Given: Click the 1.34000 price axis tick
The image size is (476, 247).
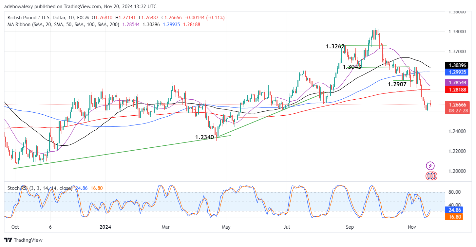Looking at the screenshot, I should click(457, 32).
